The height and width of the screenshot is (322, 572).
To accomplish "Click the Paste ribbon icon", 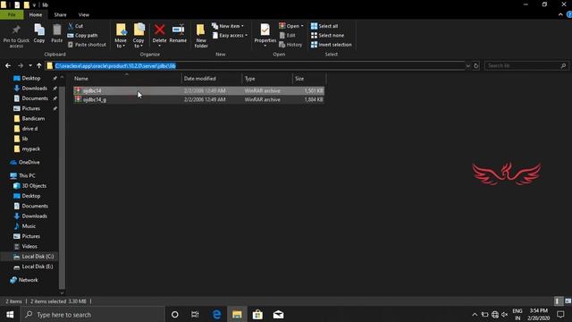I will tap(56, 34).
